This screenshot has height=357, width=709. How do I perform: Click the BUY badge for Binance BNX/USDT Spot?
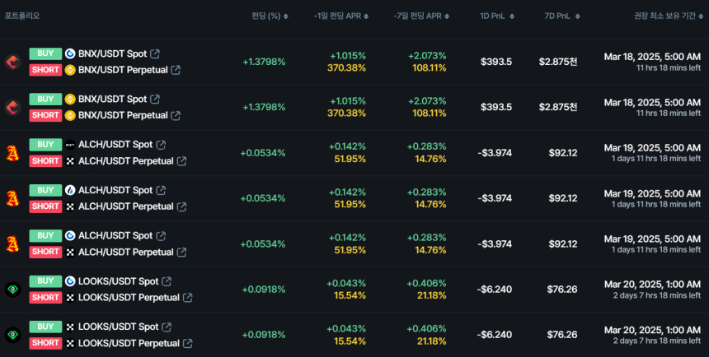pos(45,99)
